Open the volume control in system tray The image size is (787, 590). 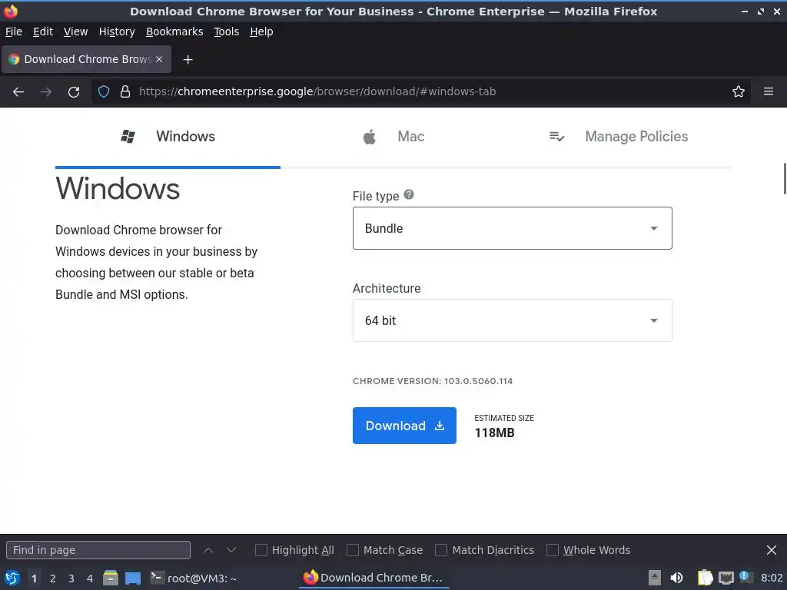click(x=676, y=578)
